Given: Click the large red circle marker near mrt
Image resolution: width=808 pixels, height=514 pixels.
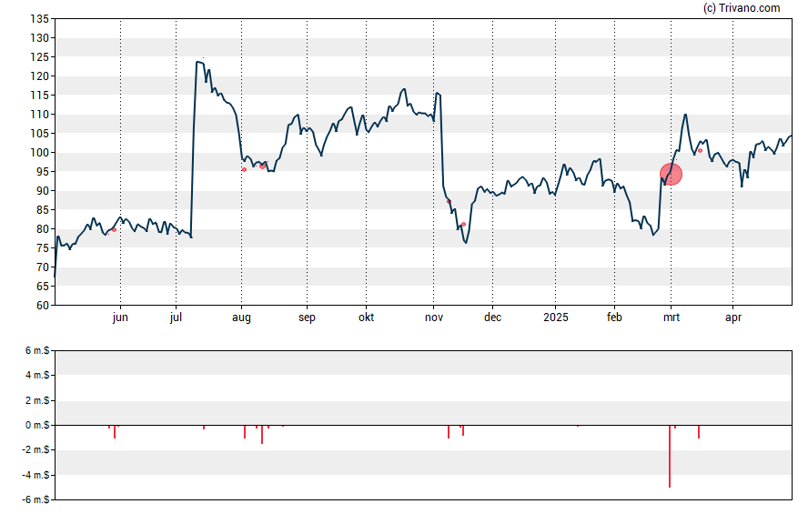Looking at the screenshot, I should tap(671, 174).
